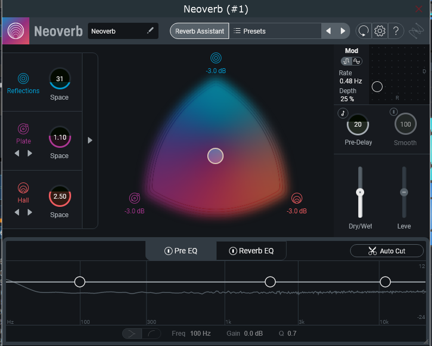Viewport: 432px width, 346px height.
Task: Click the Auto Cut button
Action: pyautogui.click(x=386, y=251)
